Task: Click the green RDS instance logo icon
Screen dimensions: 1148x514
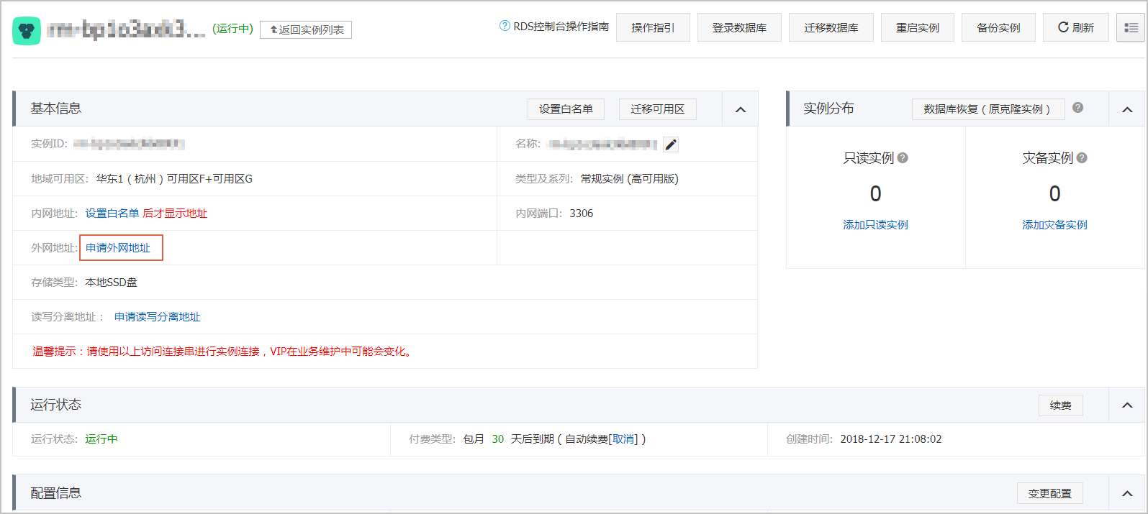Action: (x=27, y=31)
